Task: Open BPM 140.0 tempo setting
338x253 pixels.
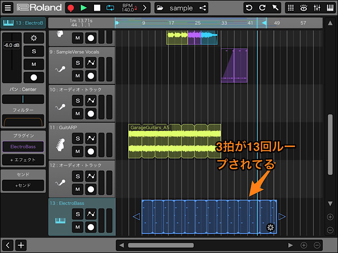Action: point(129,8)
